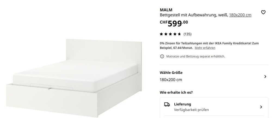Follow the Mehr erfahren link

205,48
